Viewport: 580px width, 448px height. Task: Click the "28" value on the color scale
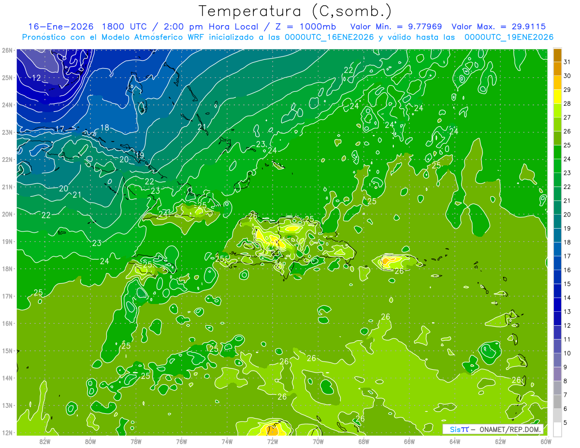[x=567, y=103]
